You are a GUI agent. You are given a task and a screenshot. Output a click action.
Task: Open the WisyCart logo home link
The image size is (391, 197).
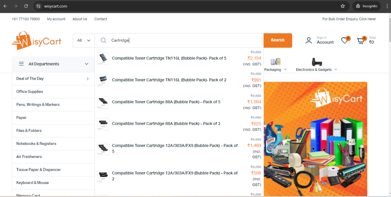tap(36, 41)
